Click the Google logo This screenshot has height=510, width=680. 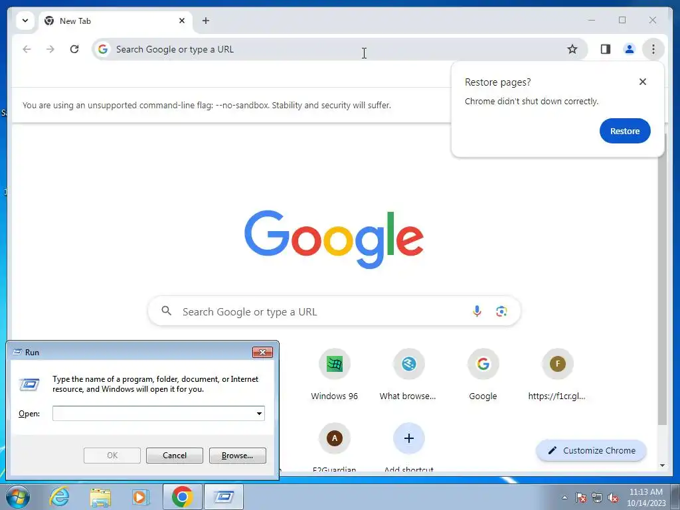click(334, 239)
